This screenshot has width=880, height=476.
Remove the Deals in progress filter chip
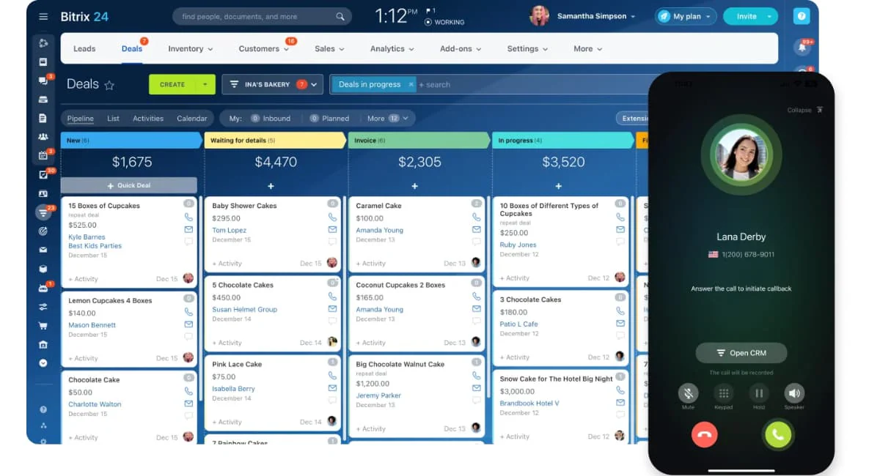[411, 84]
